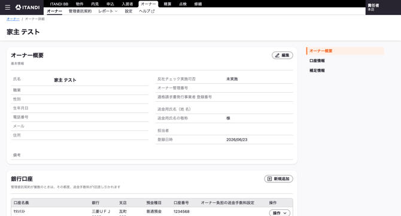Click the 家主 テスト name value

point(65,80)
